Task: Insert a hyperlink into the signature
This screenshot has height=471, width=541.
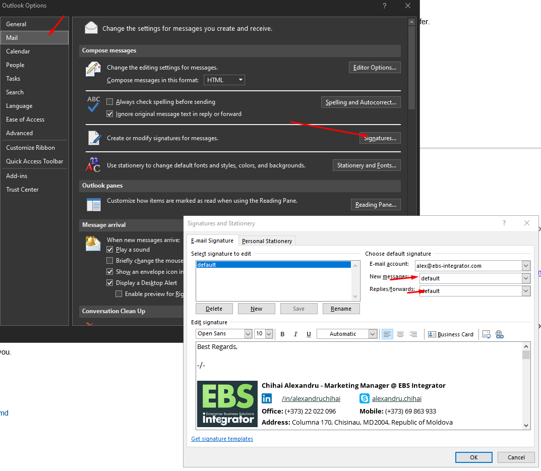Action: (500, 334)
